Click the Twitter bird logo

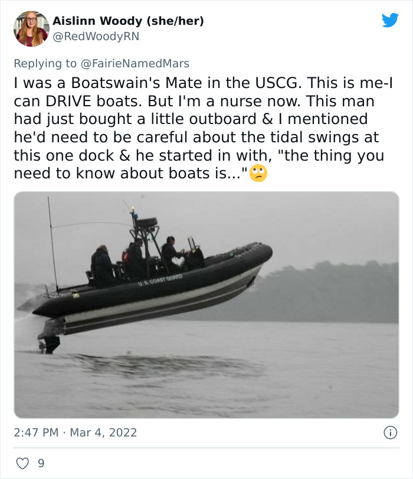[x=390, y=20]
